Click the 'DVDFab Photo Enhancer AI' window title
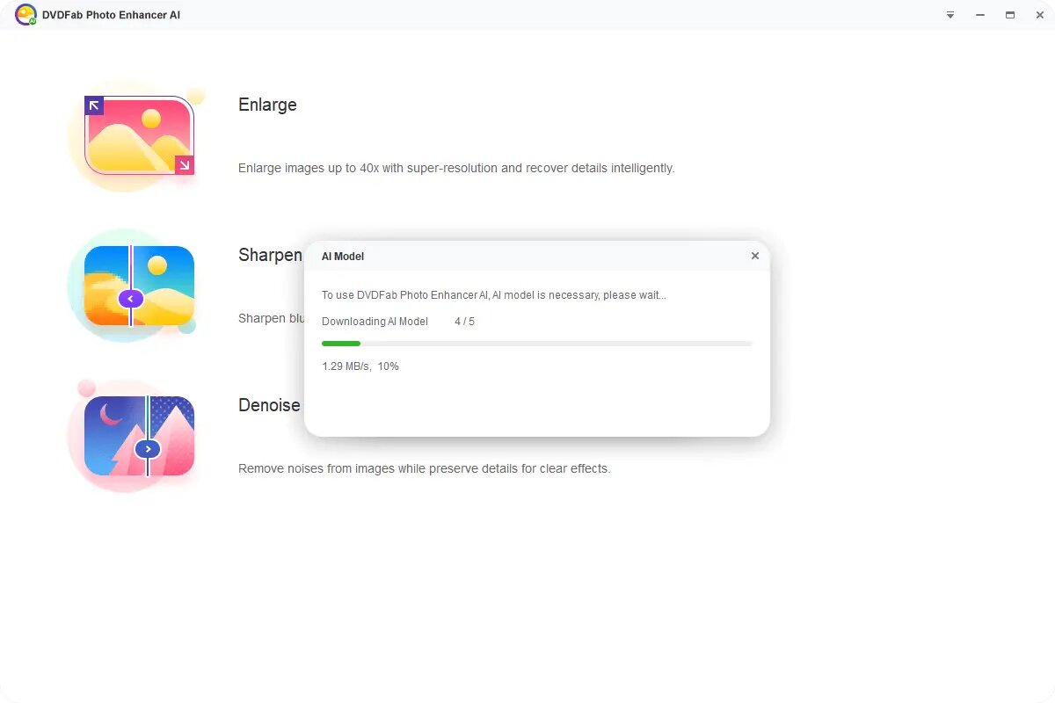 coord(111,15)
